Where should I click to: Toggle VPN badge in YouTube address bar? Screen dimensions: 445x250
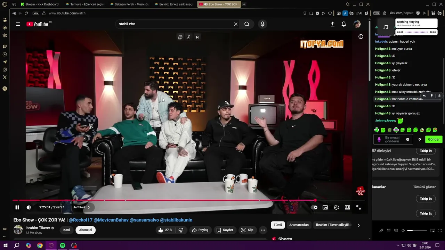click(x=36, y=13)
